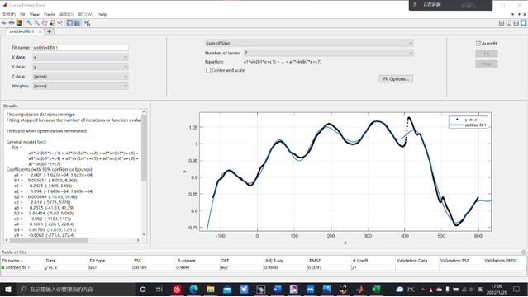Image resolution: width=528 pixels, height=297 pixels.
Task: Open the Number of terms dropdown
Action: click(328, 53)
